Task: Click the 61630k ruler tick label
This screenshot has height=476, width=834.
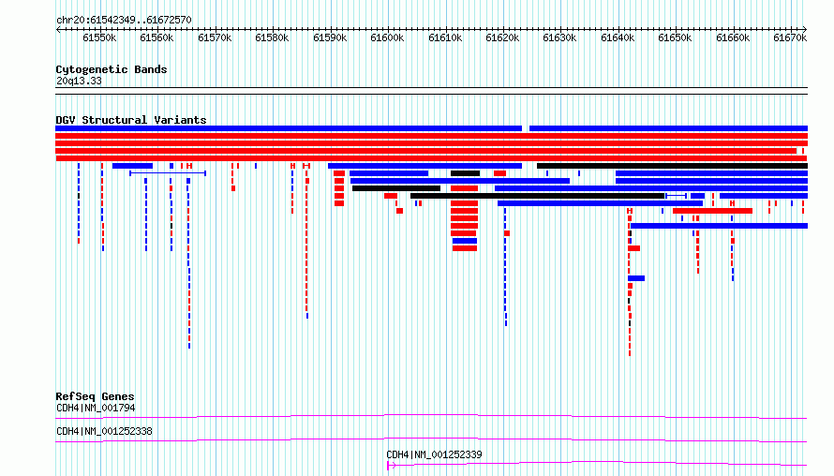Action: click(559, 37)
